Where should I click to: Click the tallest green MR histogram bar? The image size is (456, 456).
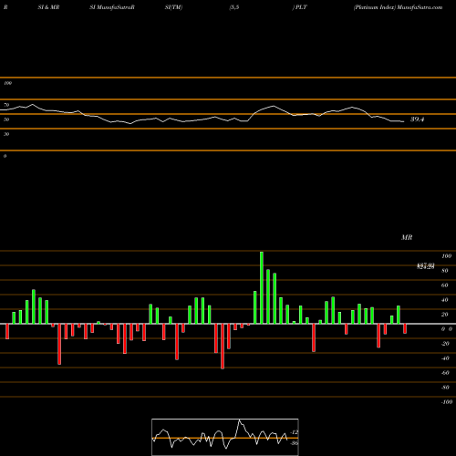tap(262, 287)
